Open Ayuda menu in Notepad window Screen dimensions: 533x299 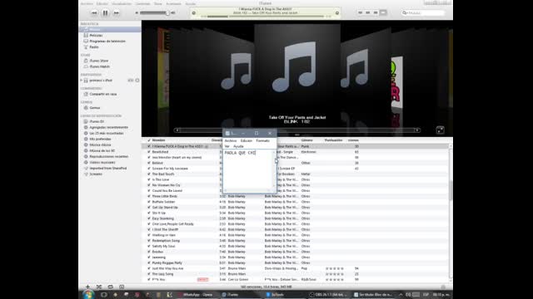coord(238,146)
